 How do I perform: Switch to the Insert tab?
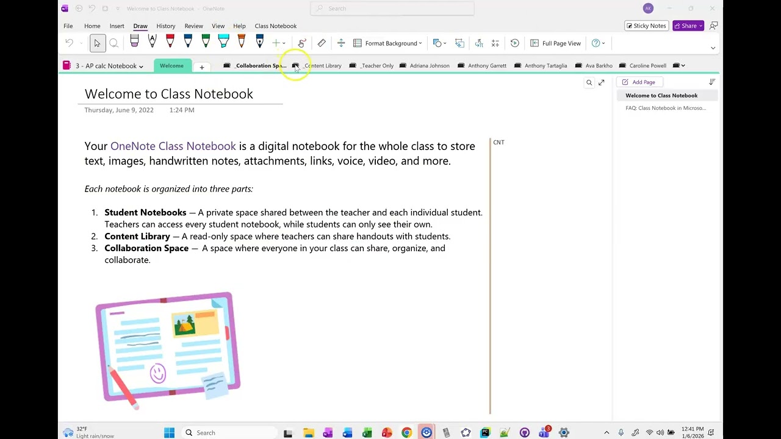[117, 26]
